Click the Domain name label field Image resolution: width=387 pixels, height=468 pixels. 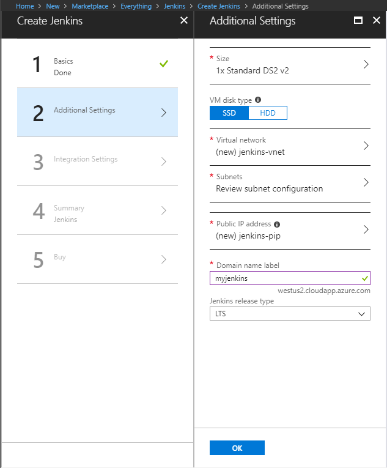coord(290,278)
